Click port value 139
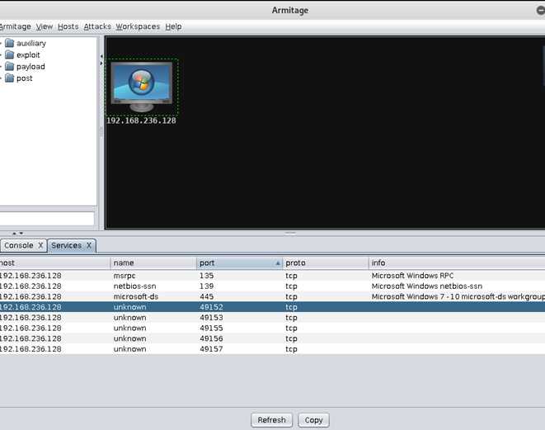 (206, 286)
